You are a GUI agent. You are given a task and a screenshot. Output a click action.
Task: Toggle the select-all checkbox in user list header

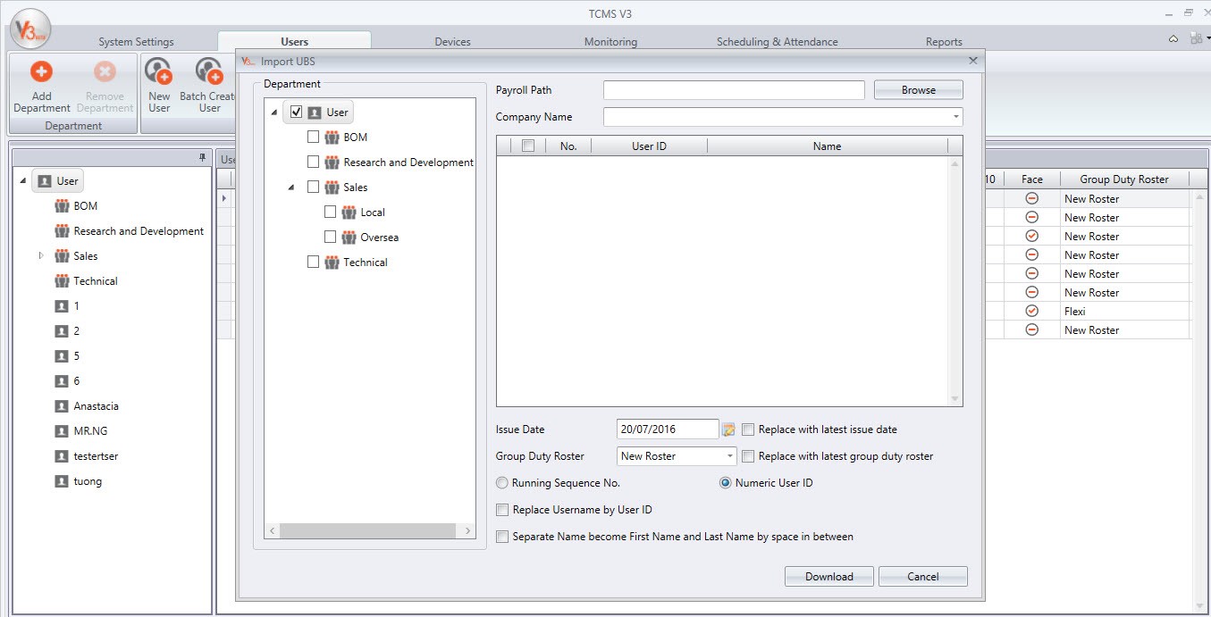click(x=527, y=146)
